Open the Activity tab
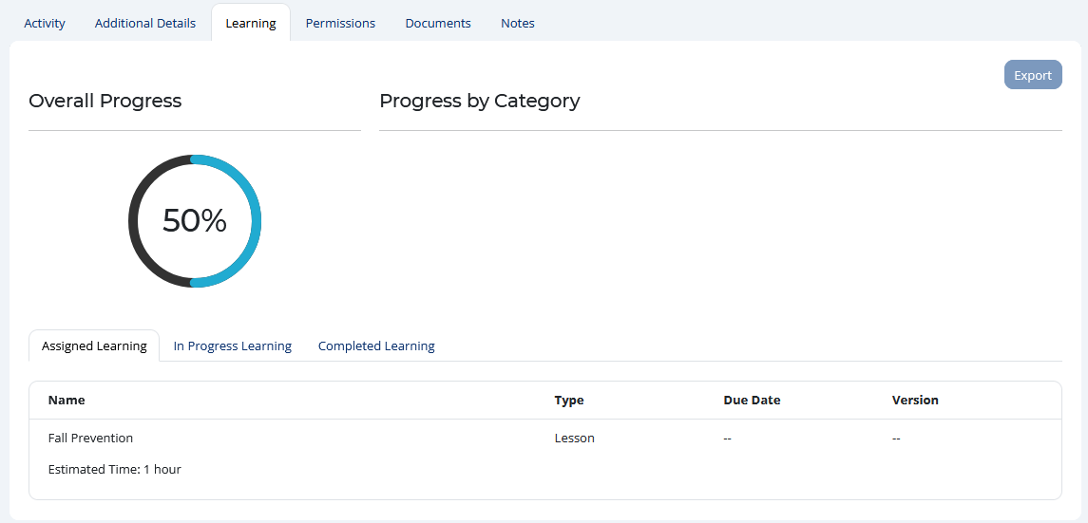This screenshot has height=523, width=1088. 45,23
